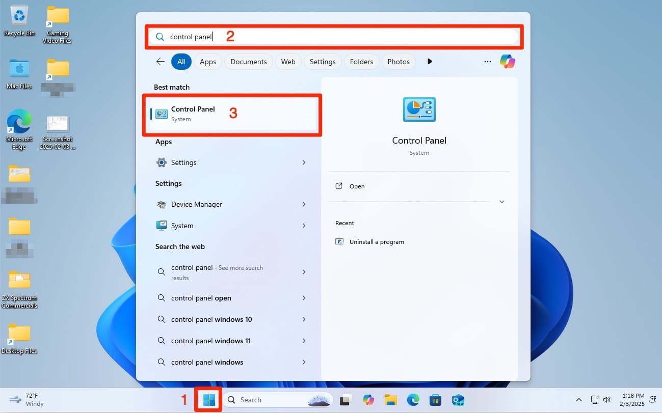
Task: Expand 'control panel open' suggestion chevron
Action: click(x=304, y=298)
